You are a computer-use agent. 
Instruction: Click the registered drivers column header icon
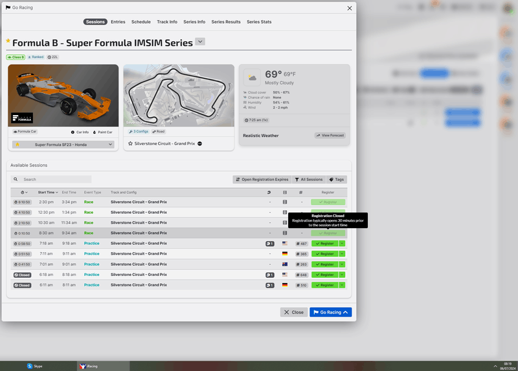coord(269,192)
